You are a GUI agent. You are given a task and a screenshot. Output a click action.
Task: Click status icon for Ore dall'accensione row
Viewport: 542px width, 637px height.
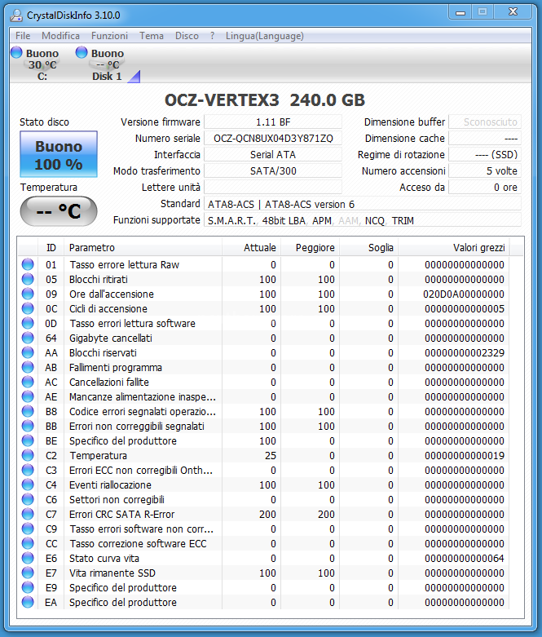click(x=28, y=294)
